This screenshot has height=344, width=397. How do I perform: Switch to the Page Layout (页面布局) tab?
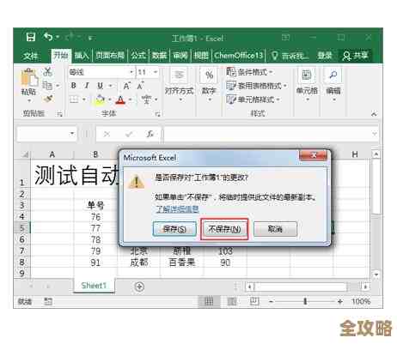coord(110,56)
